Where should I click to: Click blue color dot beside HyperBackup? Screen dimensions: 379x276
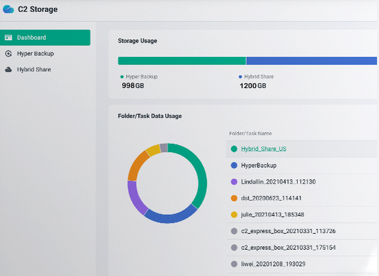coord(234,166)
